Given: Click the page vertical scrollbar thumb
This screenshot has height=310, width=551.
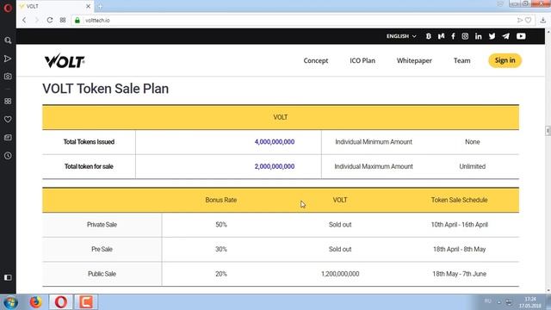Looking at the screenshot, I should (548, 131).
